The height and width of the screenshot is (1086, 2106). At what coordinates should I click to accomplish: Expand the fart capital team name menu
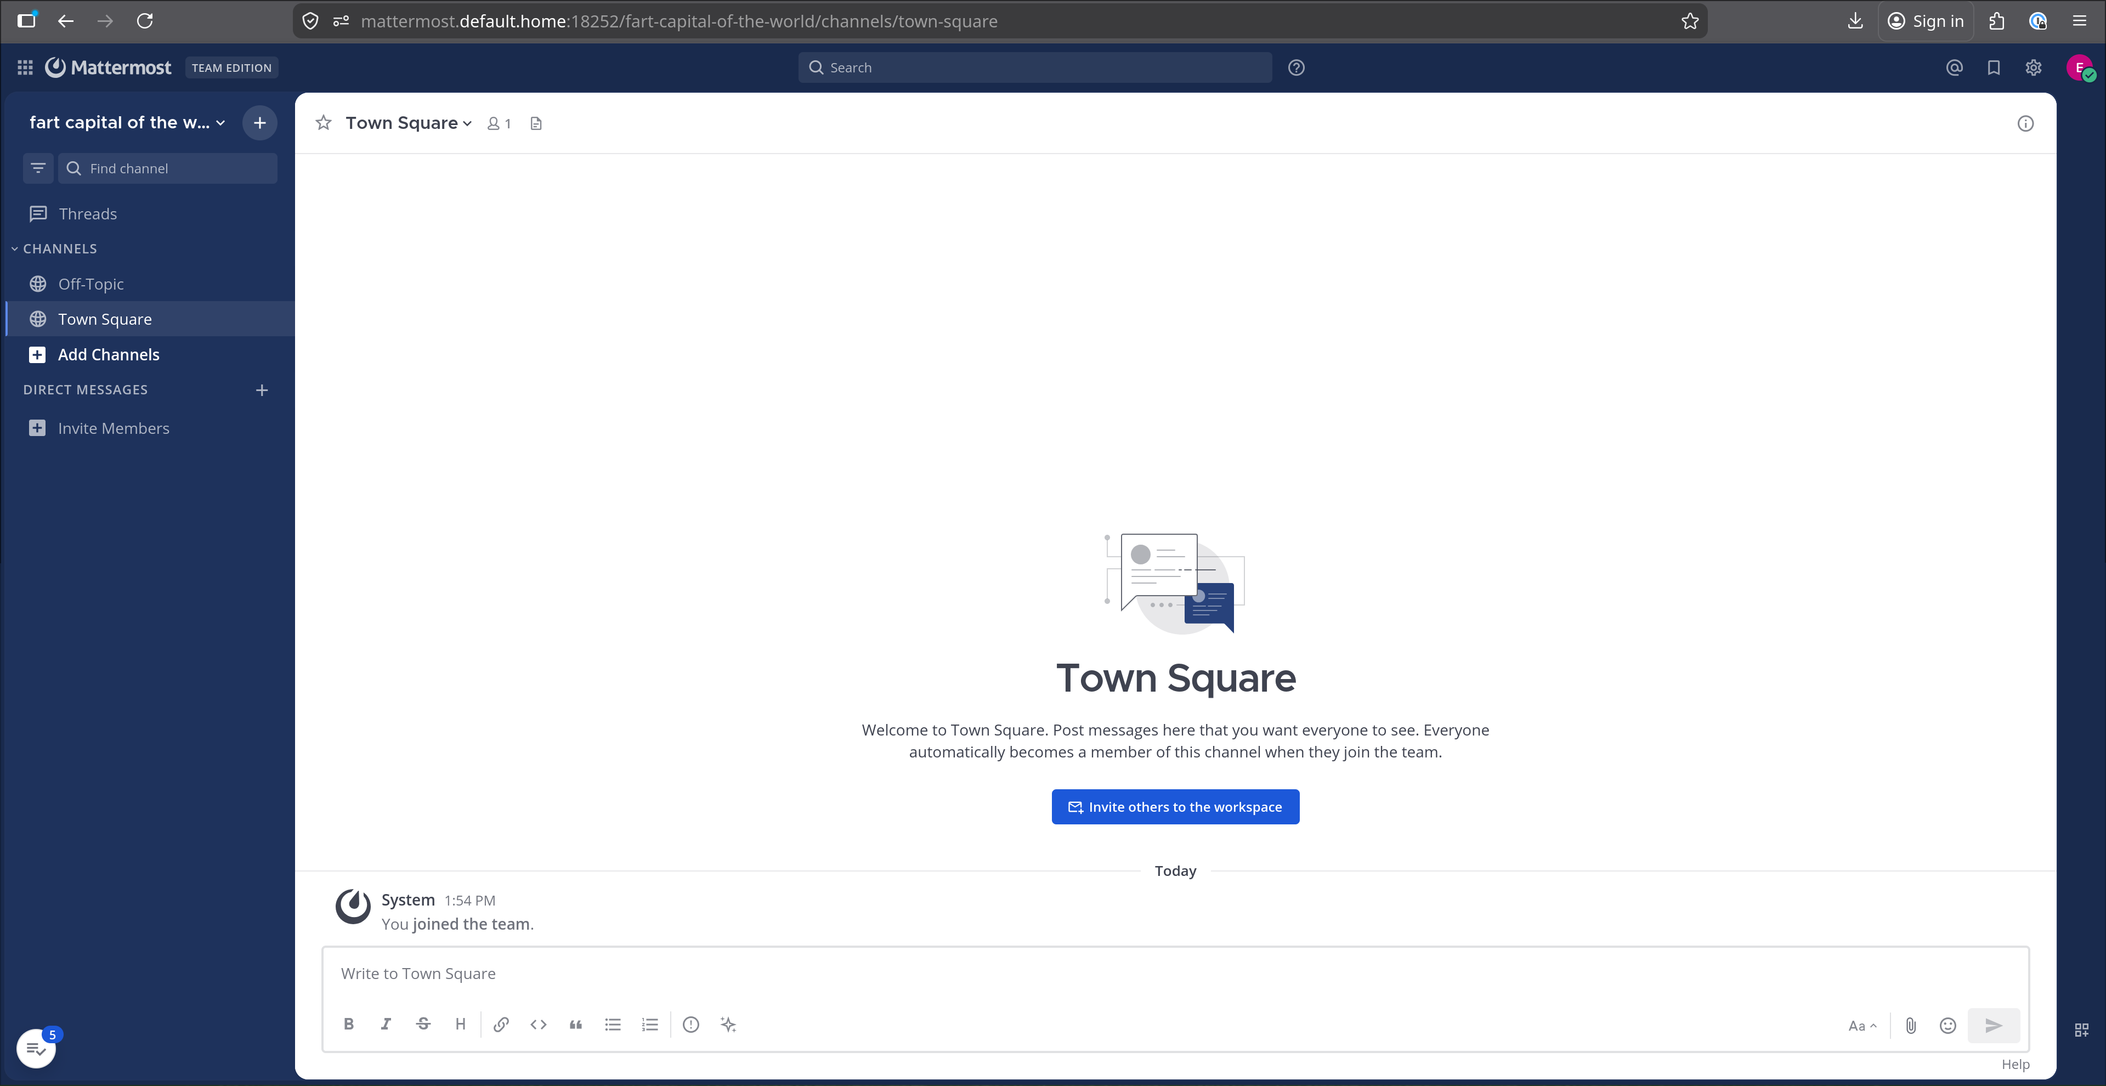pyautogui.click(x=127, y=123)
